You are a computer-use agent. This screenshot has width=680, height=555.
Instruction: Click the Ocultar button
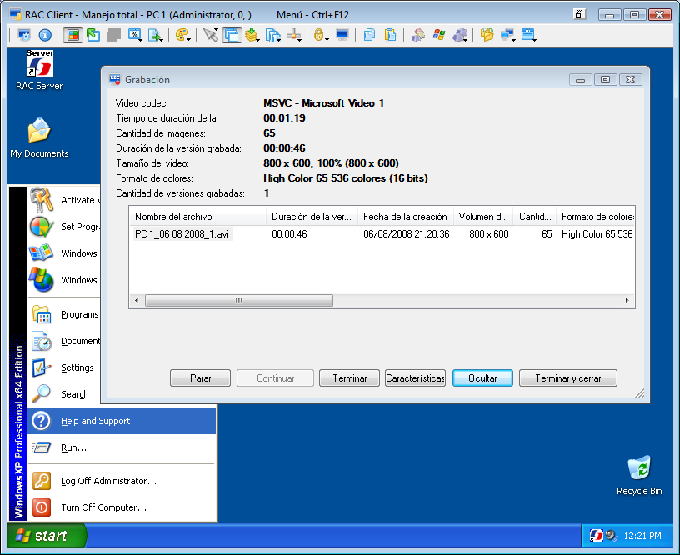click(482, 378)
